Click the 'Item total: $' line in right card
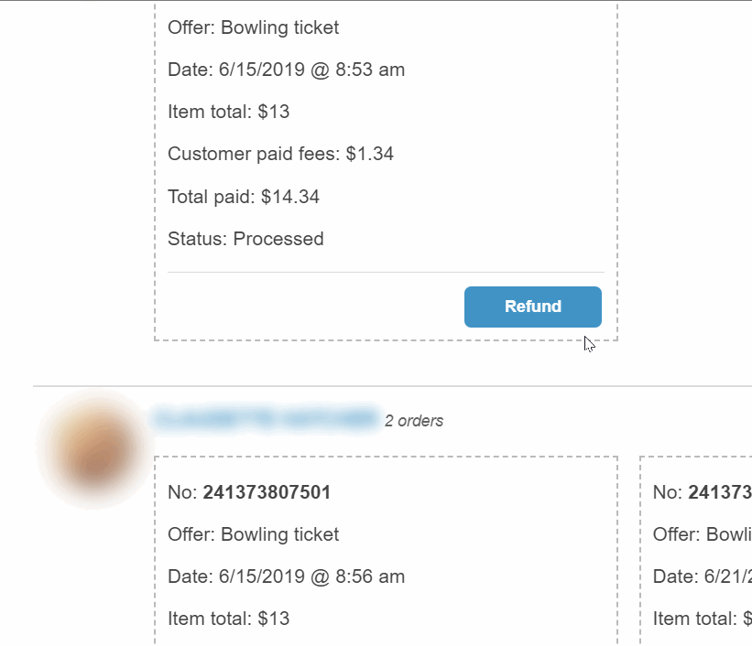 pos(701,619)
